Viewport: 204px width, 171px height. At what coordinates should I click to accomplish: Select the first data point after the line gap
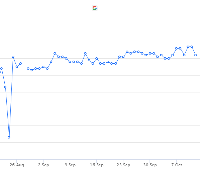pos(28,68)
